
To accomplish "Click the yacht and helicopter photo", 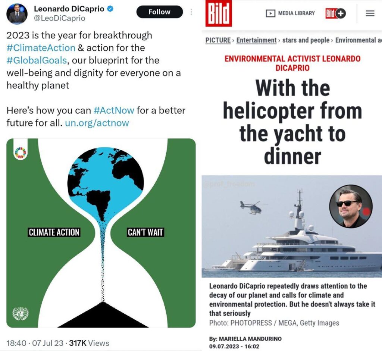I will pyautogui.click(x=292, y=226).
